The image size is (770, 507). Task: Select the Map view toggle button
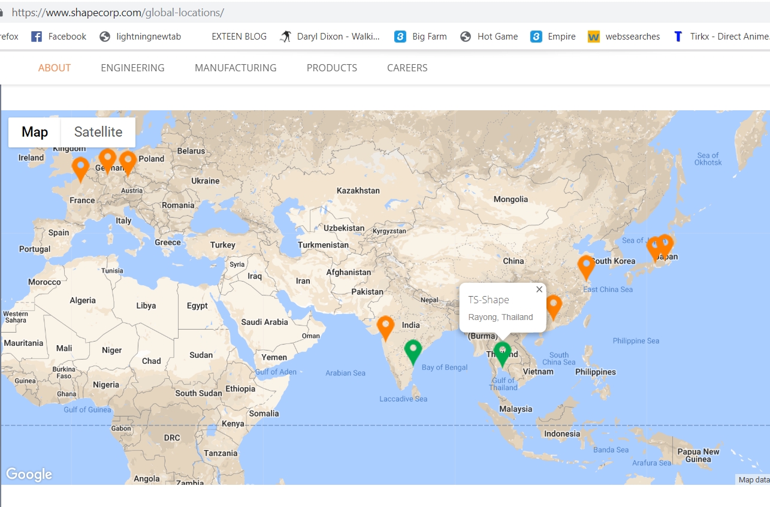point(35,132)
